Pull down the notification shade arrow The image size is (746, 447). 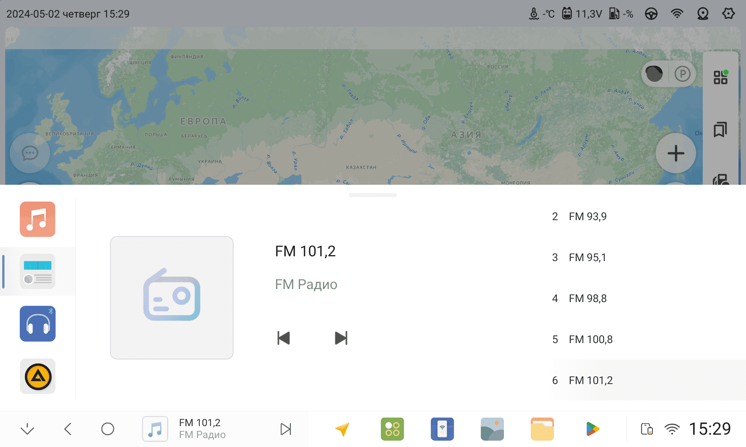click(27, 429)
